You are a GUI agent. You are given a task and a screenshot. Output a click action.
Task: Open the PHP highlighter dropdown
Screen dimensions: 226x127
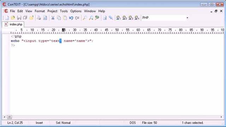(187, 18)
